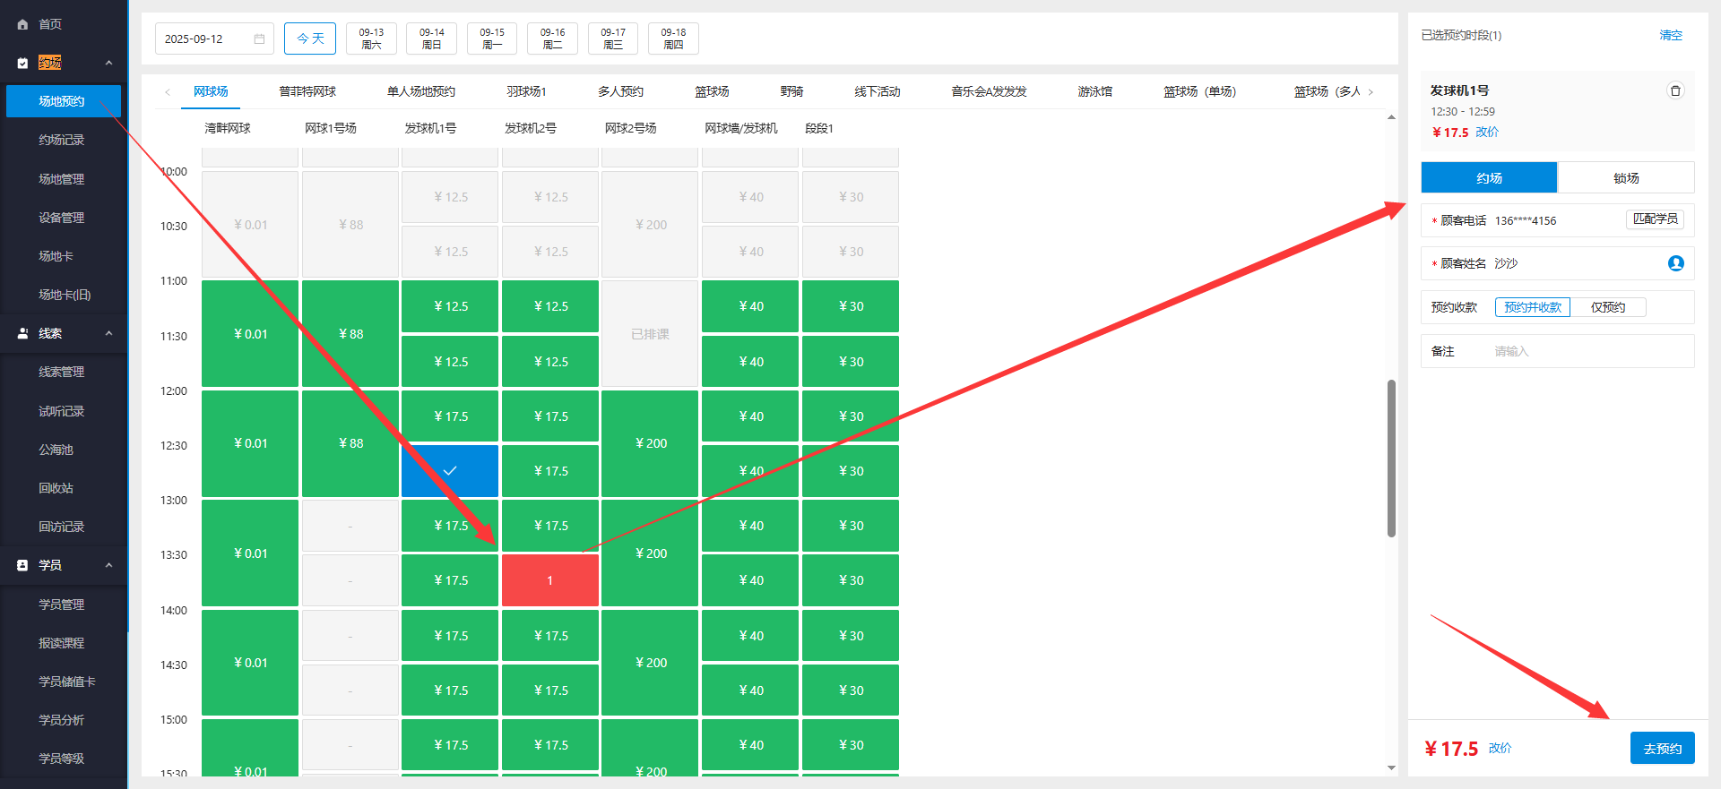Open the 游泳馆 venue tab

(1094, 91)
